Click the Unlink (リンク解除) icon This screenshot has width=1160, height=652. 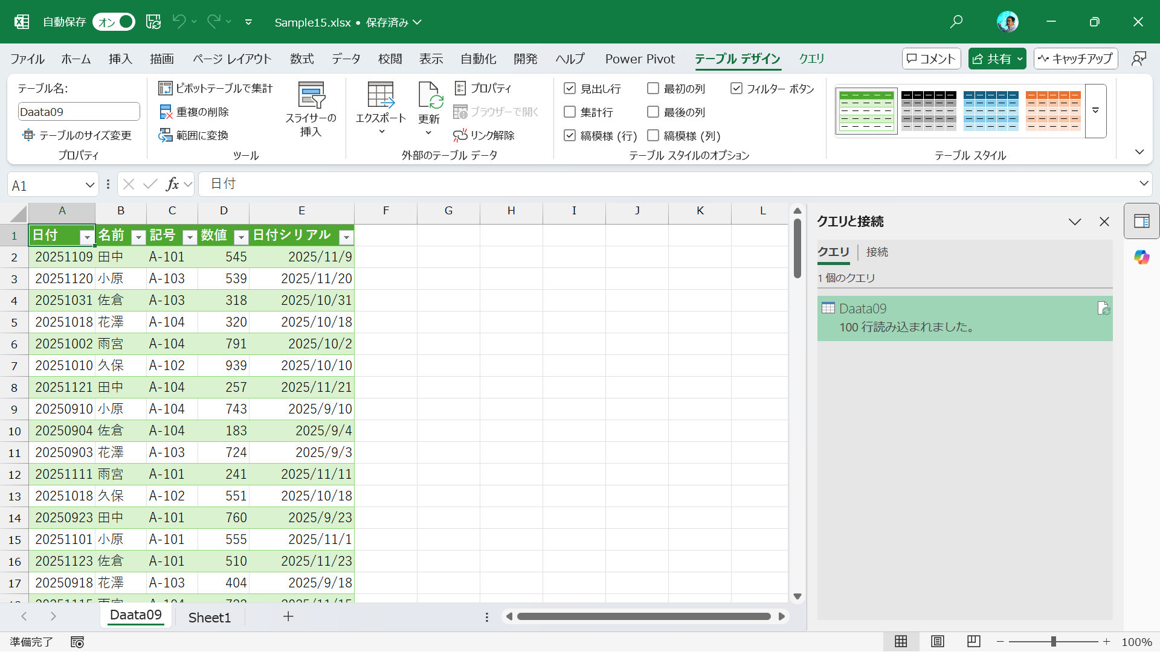click(460, 136)
